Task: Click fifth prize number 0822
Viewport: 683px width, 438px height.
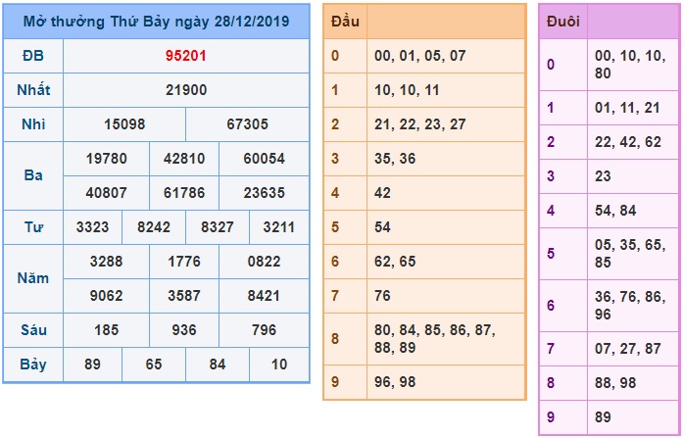Action: coord(264,262)
